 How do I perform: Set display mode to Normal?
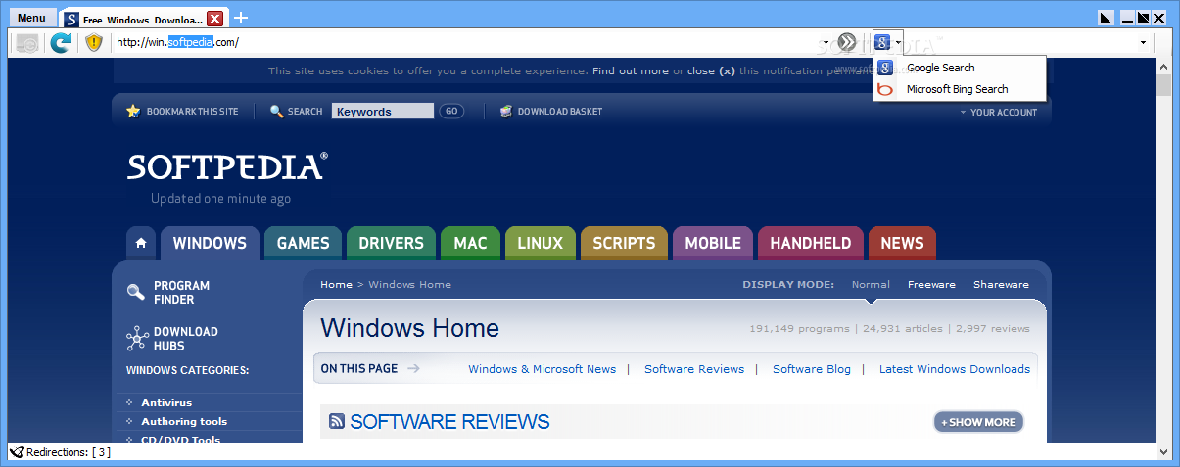coord(871,285)
